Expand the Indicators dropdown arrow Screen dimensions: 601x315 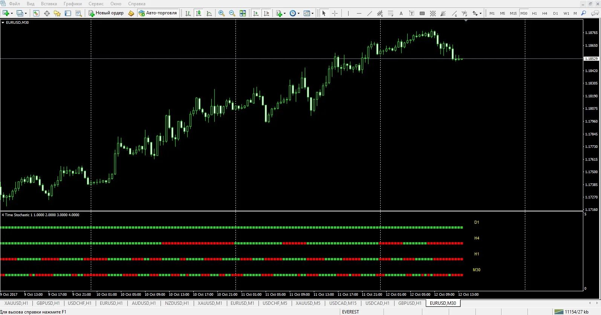point(284,14)
